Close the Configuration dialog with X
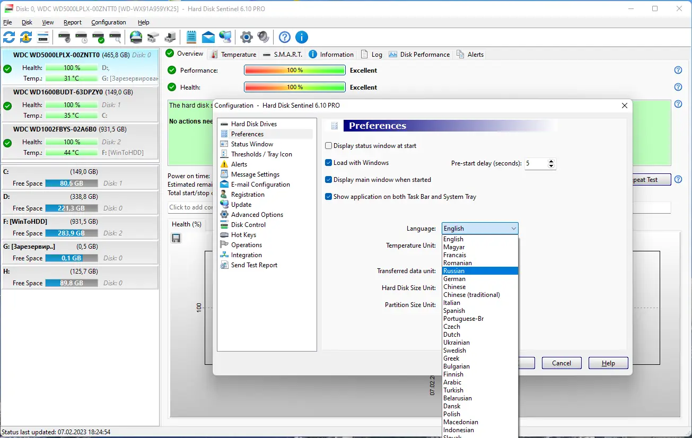The height and width of the screenshot is (438, 692). [x=624, y=106]
